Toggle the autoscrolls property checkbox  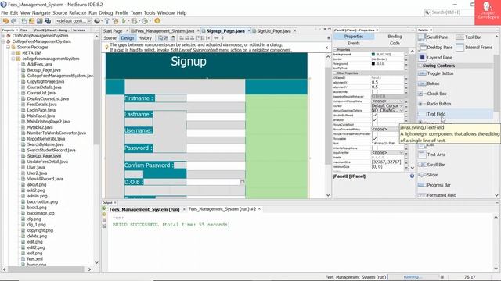(374, 92)
